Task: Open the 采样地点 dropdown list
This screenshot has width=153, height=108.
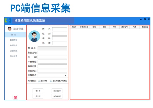Action: click(65, 75)
